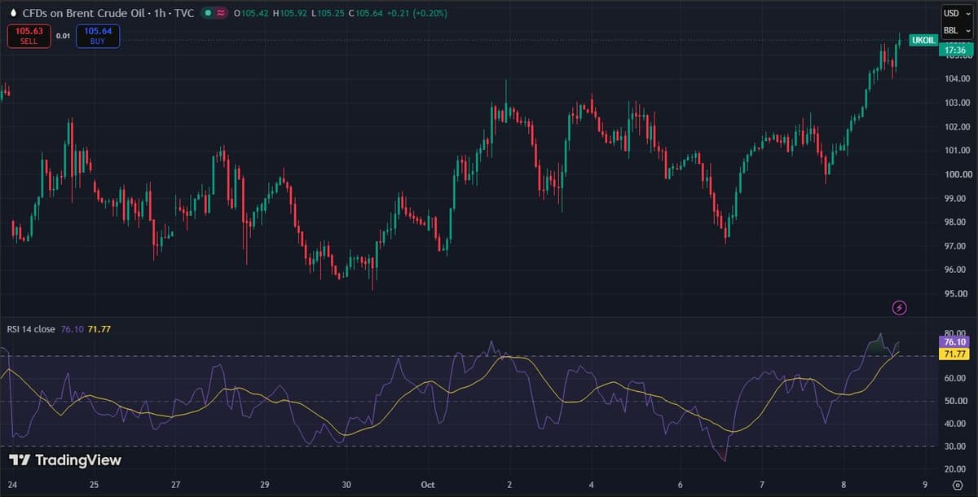Viewport: 978px width, 497px height.
Task: Click the red 105.63 SELL button
Action: [x=29, y=36]
